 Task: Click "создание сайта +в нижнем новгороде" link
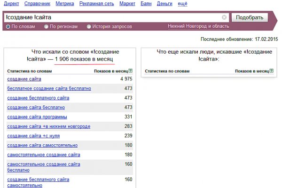[48, 126]
